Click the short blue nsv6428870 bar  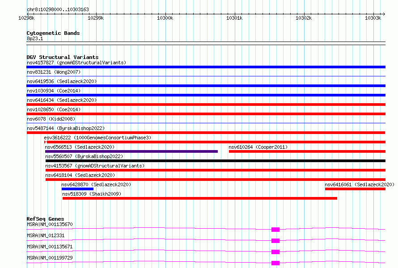[x=77, y=189]
